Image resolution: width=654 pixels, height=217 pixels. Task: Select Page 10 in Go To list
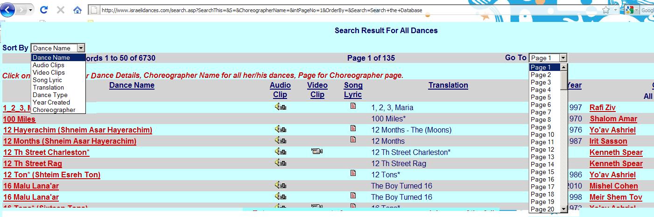(x=544, y=134)
